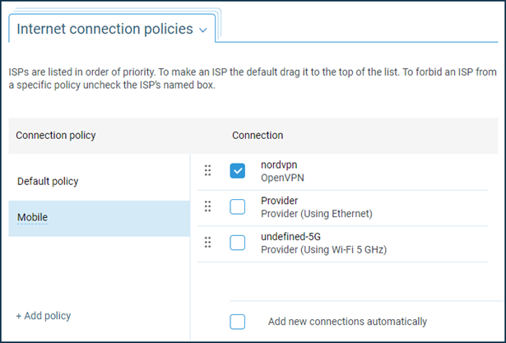Click the drag handle beside nordvpn
Screen dimensions: 506x343
point(208,171)
